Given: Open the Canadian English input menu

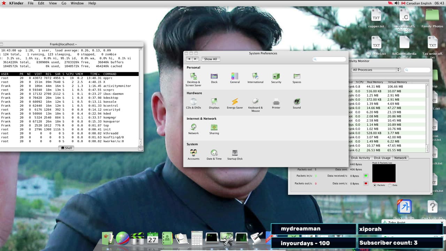Looking at the screenshot, I should click(416, 3).
